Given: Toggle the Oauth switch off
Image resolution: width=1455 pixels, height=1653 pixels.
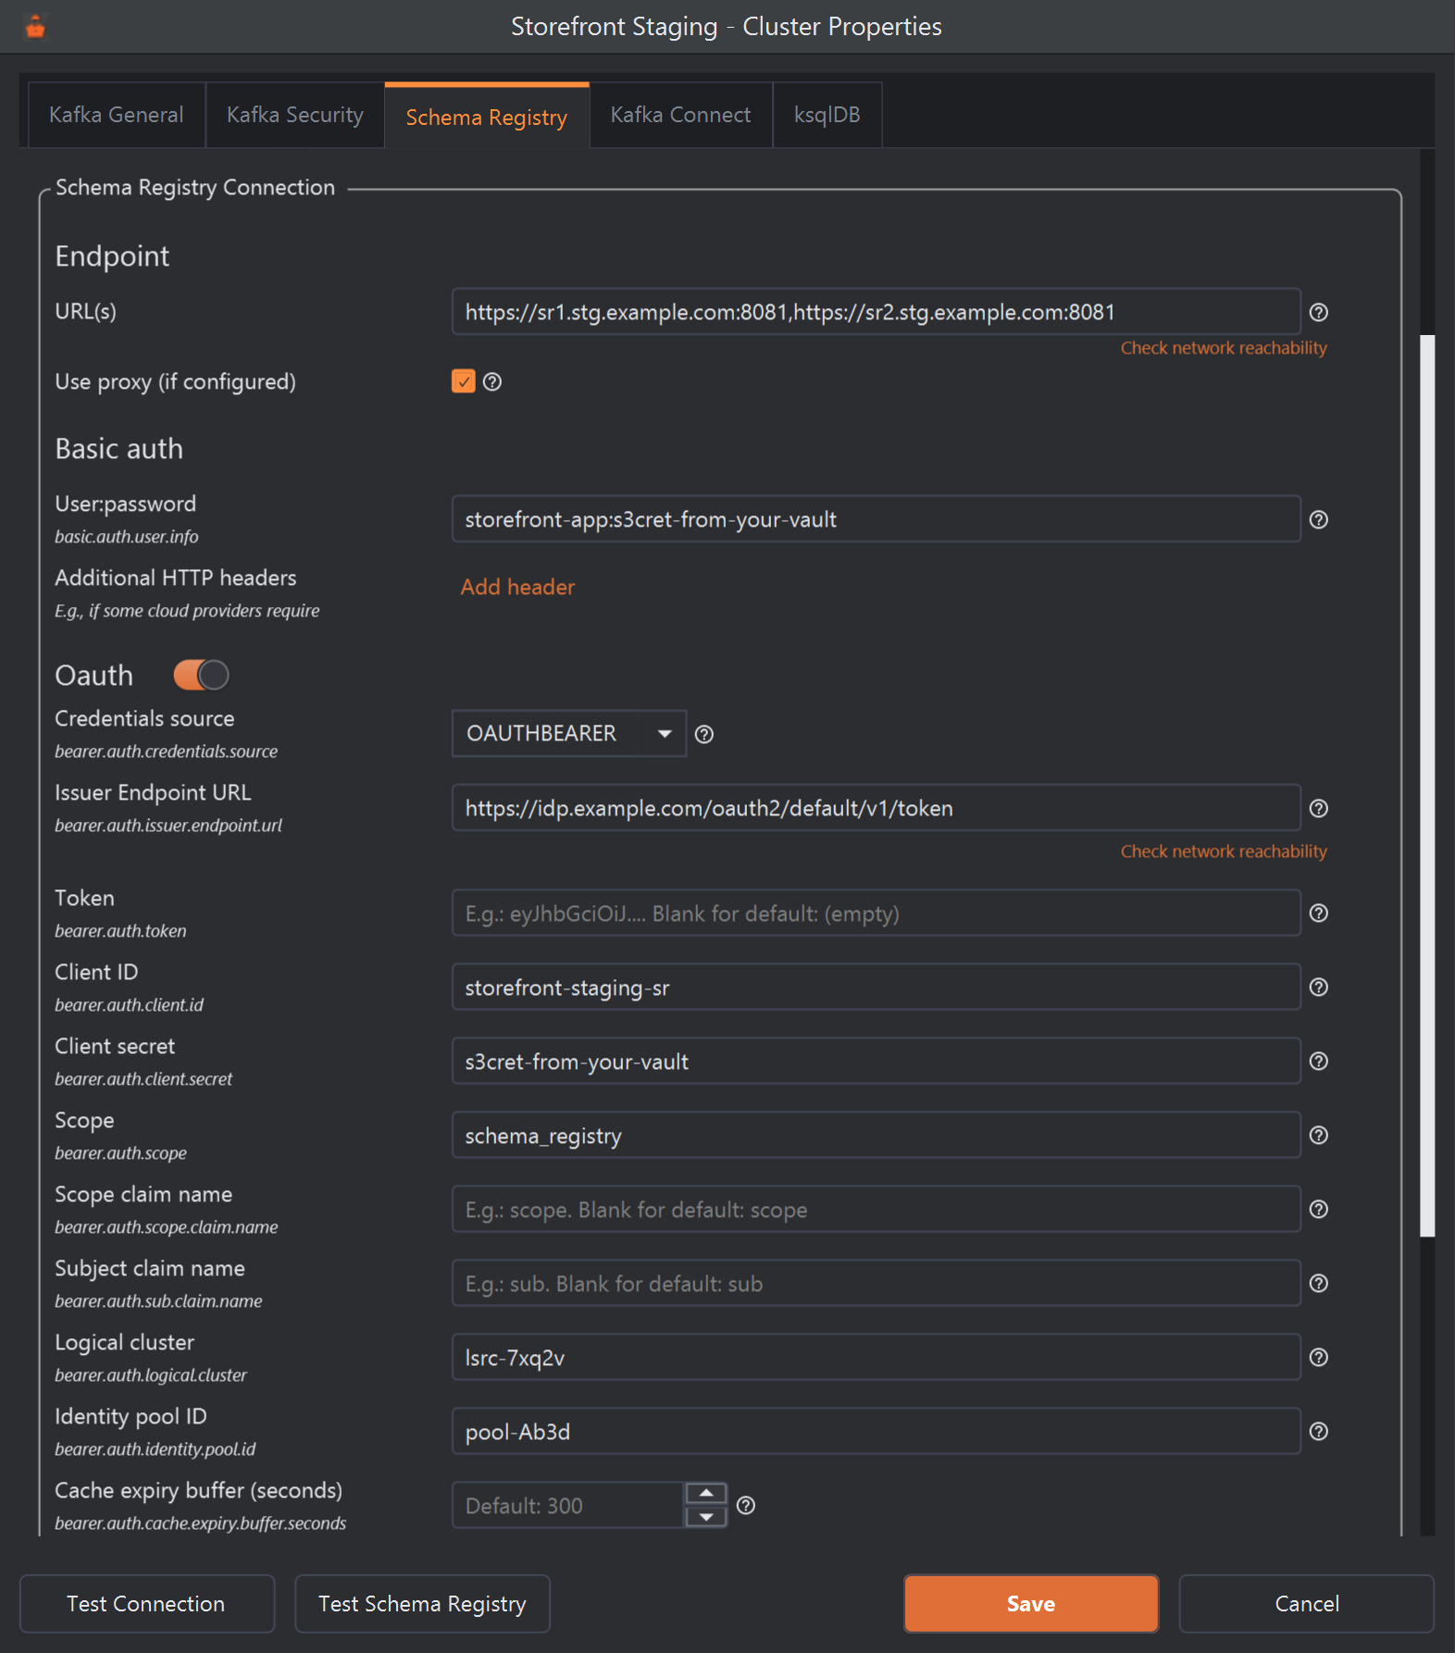Looking at the screenshot, I should pyautogui.click(x=201, y=675).
